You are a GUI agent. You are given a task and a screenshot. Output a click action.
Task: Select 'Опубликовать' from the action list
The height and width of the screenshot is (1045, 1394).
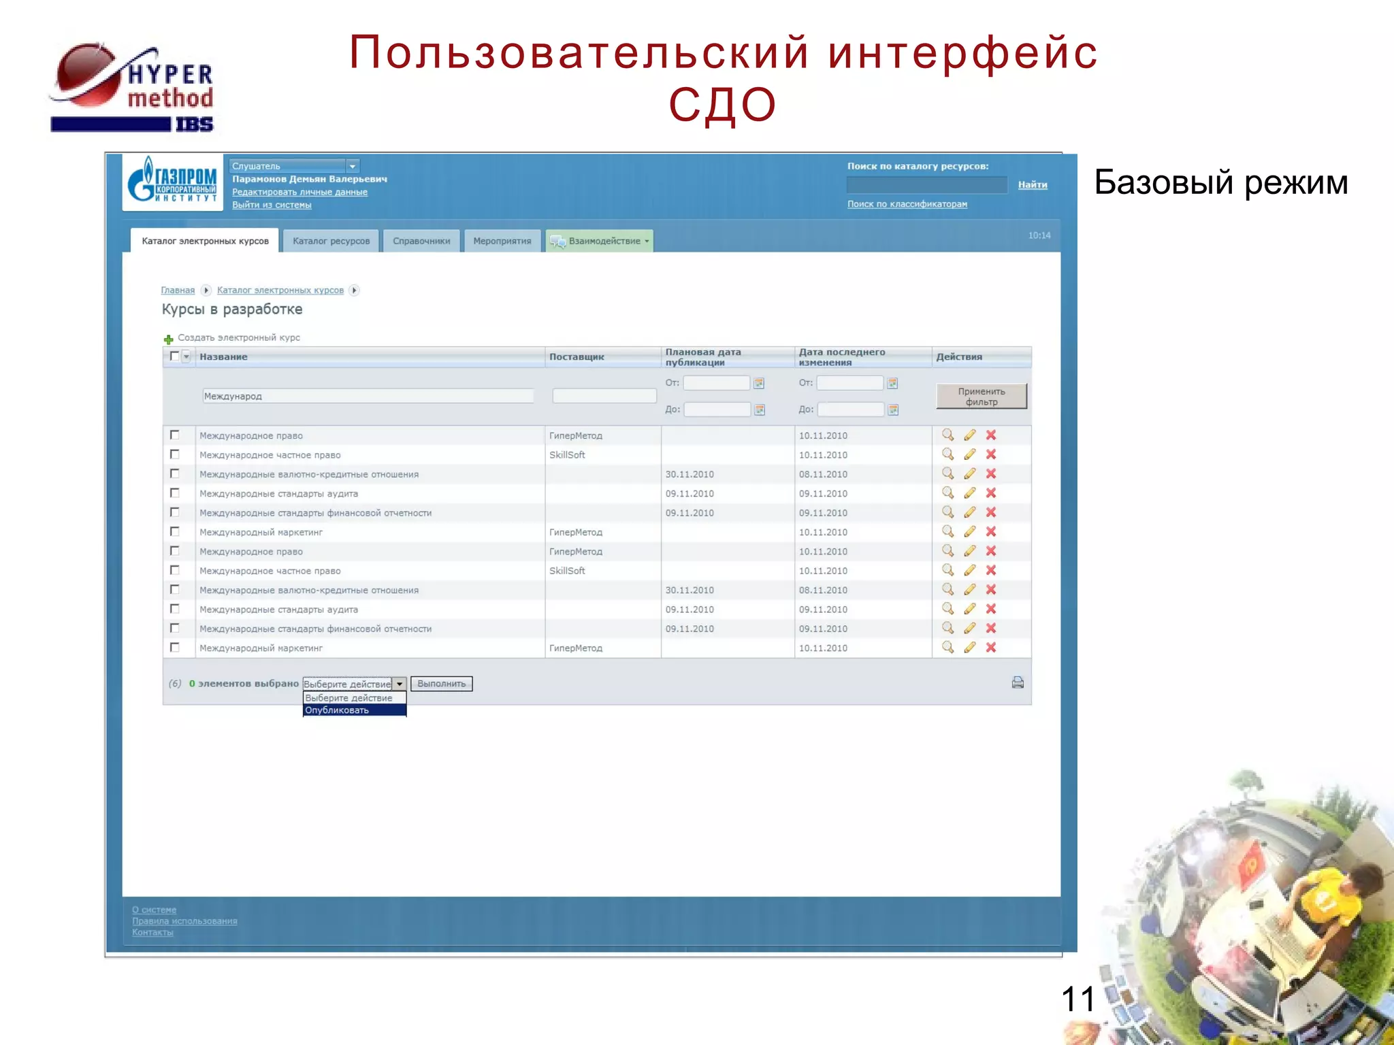[x=355, y=710]
